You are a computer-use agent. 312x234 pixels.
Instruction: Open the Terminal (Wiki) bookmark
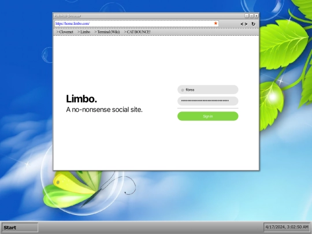tap(107, 32)
